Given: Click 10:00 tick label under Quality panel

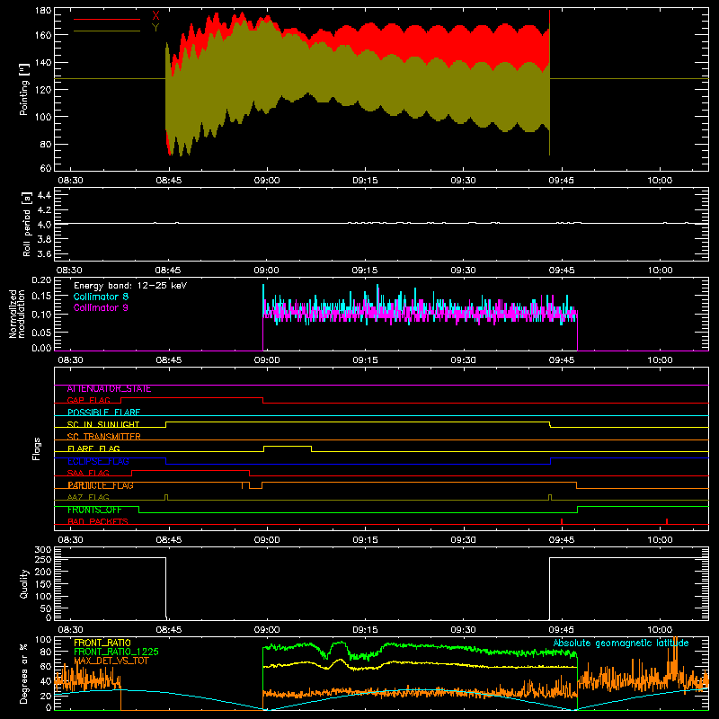Looking at the screenshot, I should click(660, 630).
